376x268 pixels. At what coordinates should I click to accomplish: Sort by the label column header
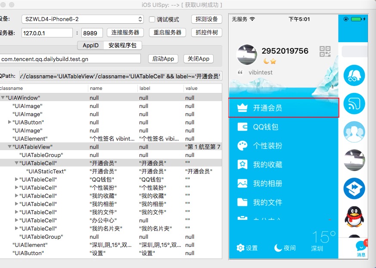click(160, 88)
